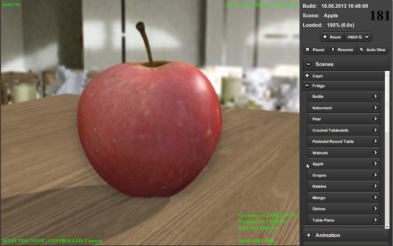The image size is (393, 246).
Task: Click the scenes list scrollbar track
Action: coord(387,151)
